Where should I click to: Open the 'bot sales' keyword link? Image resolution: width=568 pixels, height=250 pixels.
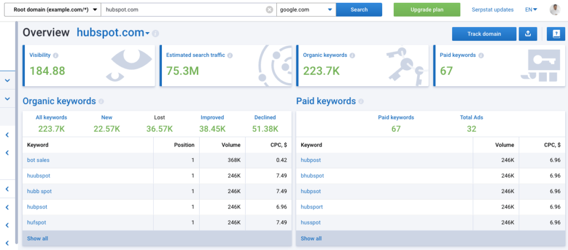tap(38, 160)
